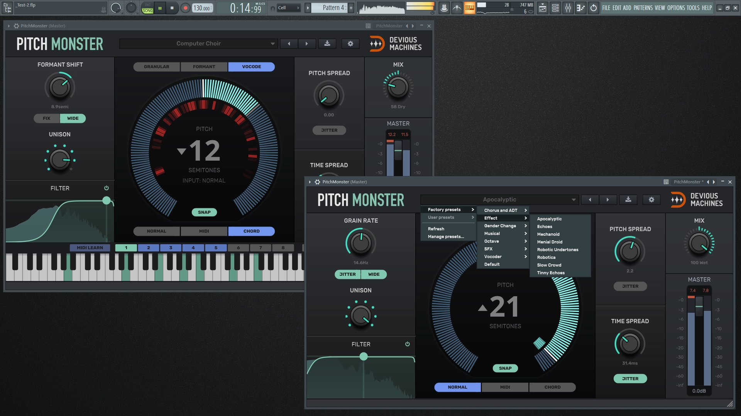Screen dimensions: 741x416
Task: Toggle SNAP in the Computer Choir pitch dial
Action: [x=204, y=212]
